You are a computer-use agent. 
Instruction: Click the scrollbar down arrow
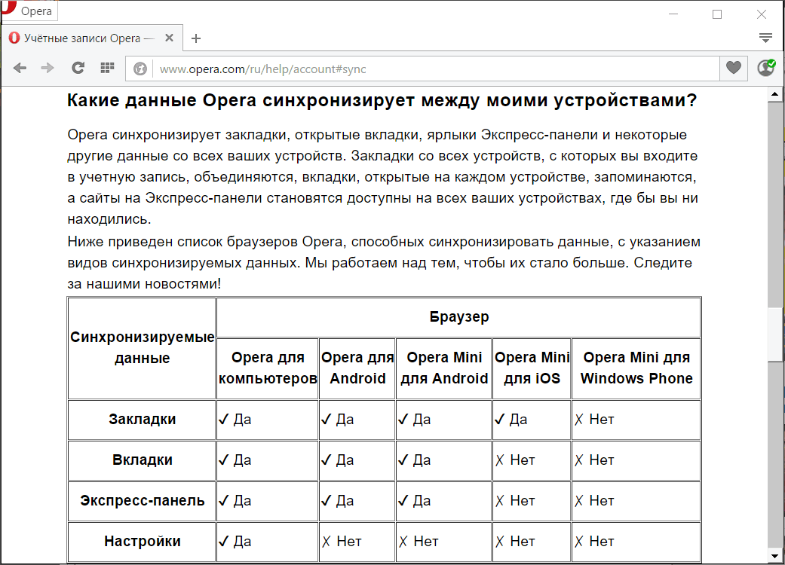775,555
